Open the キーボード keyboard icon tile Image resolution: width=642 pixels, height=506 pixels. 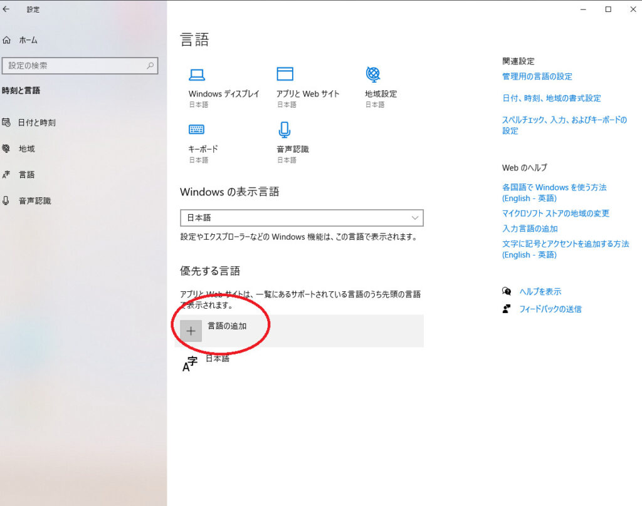[196, 129]
